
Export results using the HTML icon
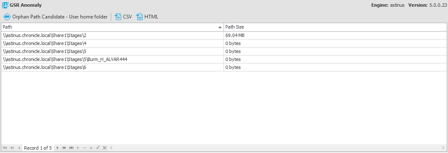pos(139,17)
